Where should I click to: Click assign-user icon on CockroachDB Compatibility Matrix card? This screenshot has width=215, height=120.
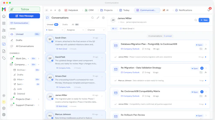pos(206,96)
